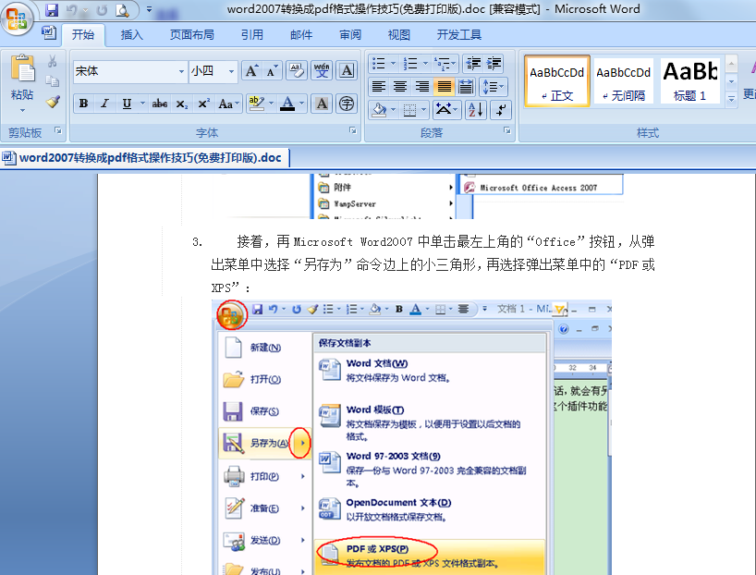The width and height of the screenshot is (756, 575).
Task: Expand the underline style arrow
Action: click(142, 104)
